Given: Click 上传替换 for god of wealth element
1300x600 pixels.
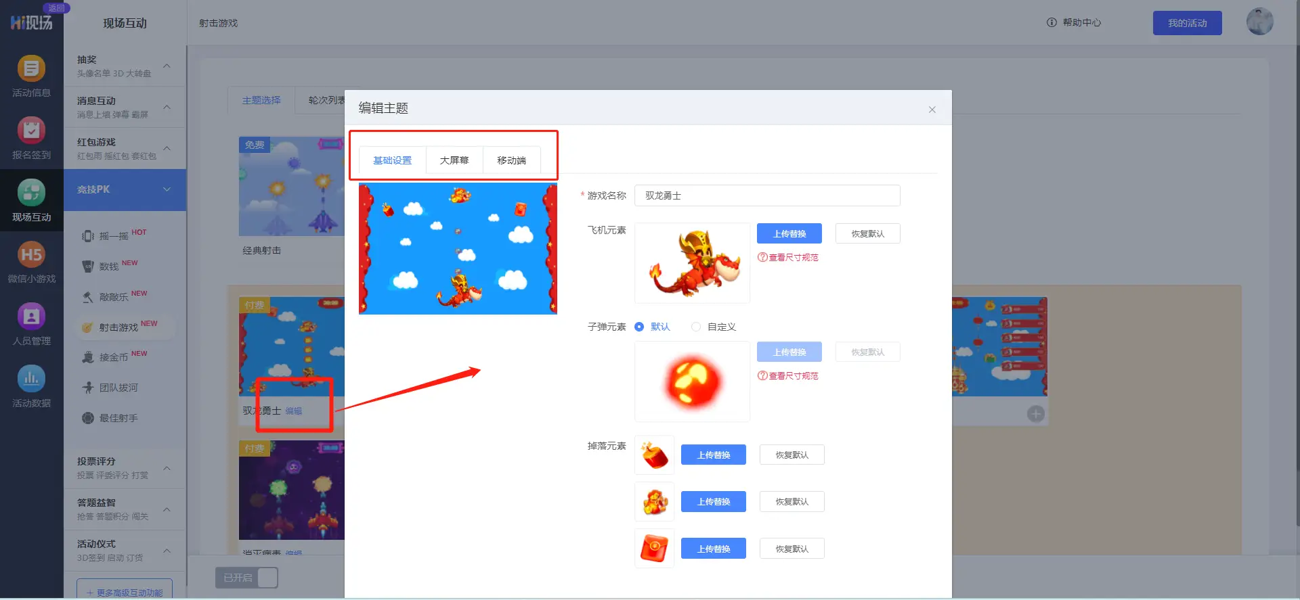Looking at the screenshot, I should point(714,501).
